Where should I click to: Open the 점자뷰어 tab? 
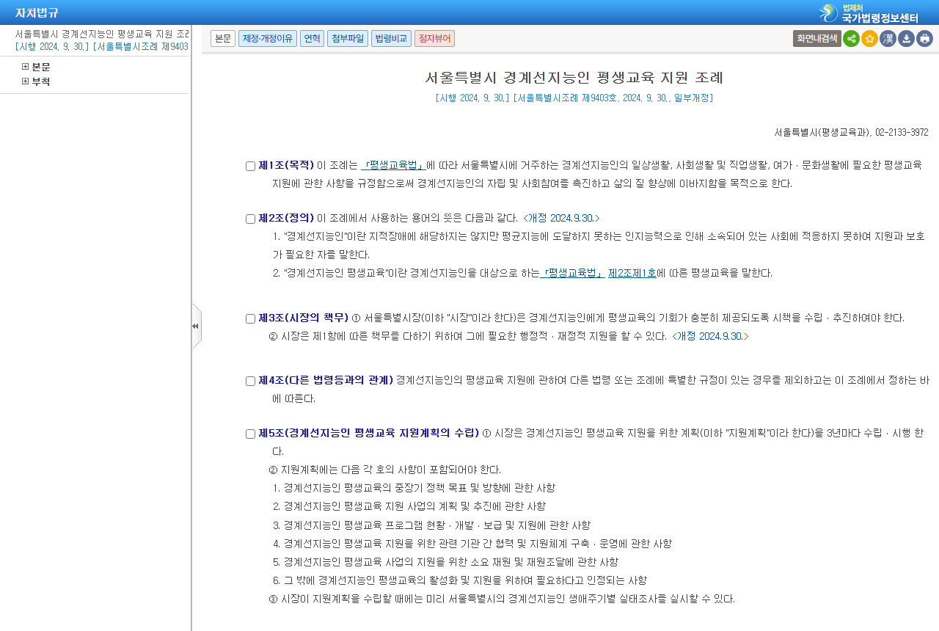click(x=434, y=39)
